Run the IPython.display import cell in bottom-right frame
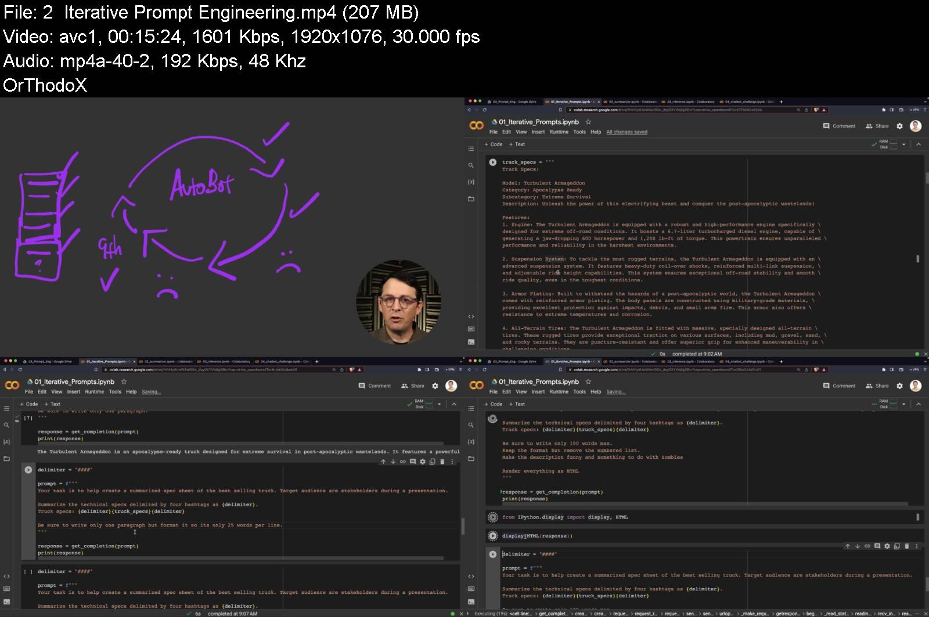Screen dimensions: 929x617 [x=493, y=517]
